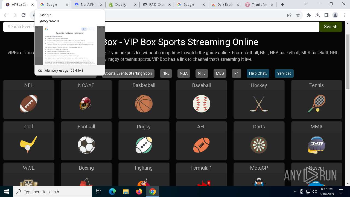
Task: Open the Services button
Action: [x=284, y=73]
